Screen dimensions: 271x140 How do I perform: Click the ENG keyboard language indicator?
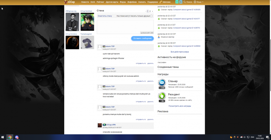(x=252, y=137)
